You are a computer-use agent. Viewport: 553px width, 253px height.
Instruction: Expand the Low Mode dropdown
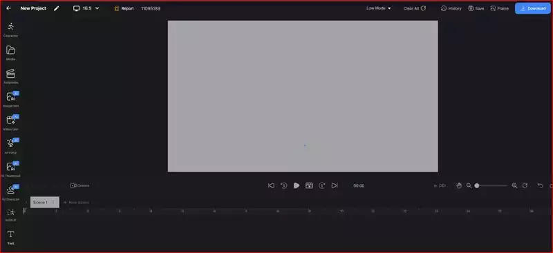(x=378, y=8)
